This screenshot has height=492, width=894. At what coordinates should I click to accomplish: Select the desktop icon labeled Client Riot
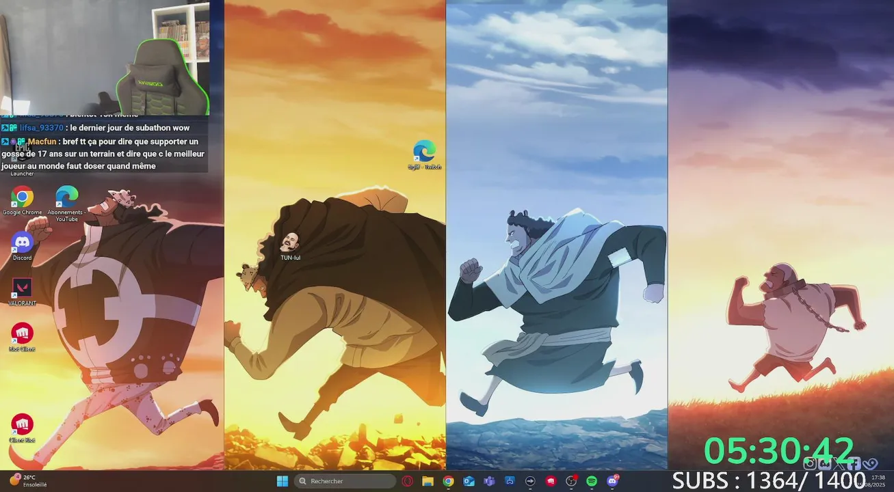point(22,428)
